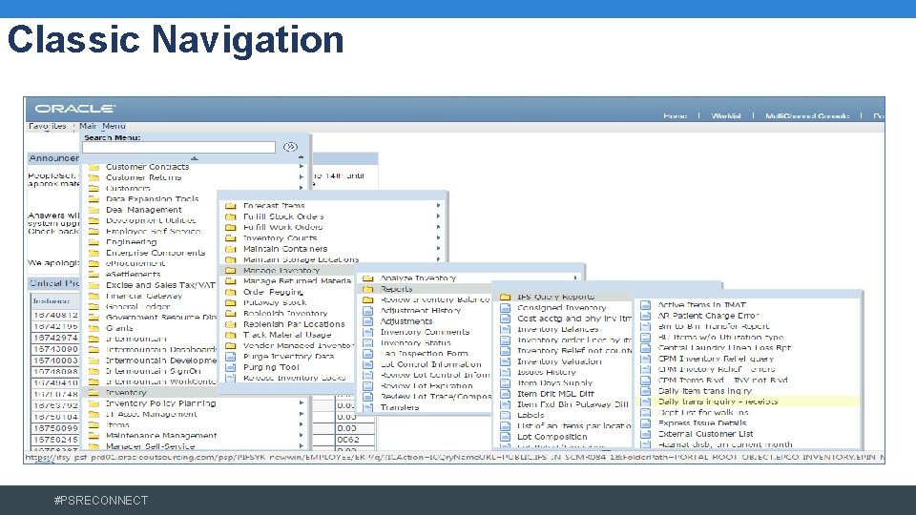Select Review Lot Expiration entry
Viewport: 916px width, 515px height.
click(x=427, y=386)
